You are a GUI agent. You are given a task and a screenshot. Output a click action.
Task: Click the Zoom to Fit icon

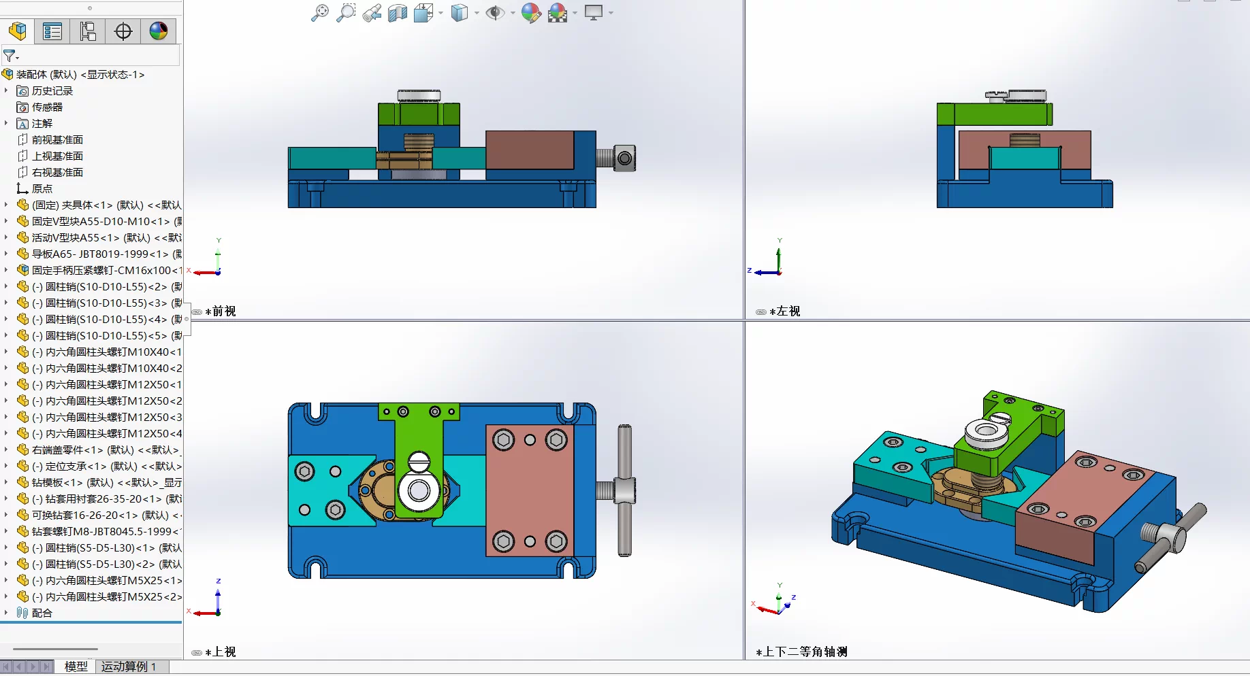(319, 13)
